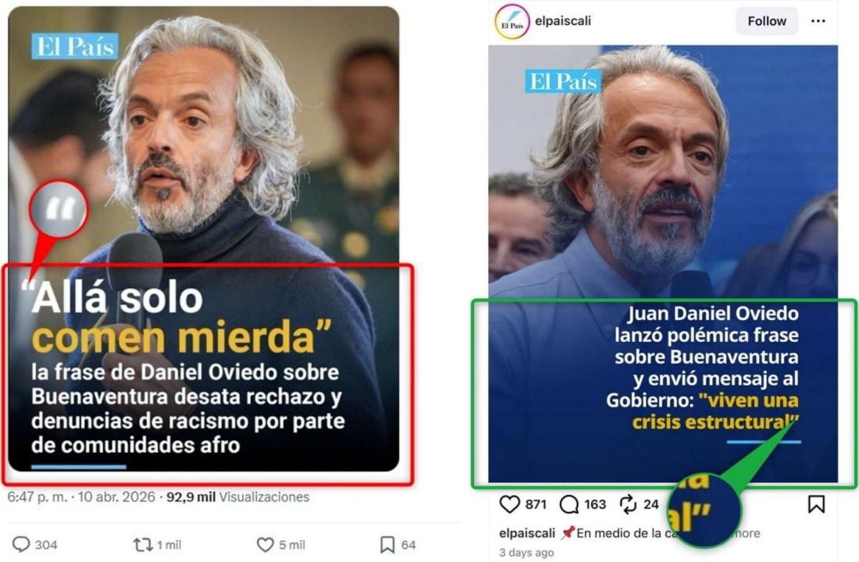Click the reply icon with 304 replies
The height and width of the screenshot is (562, 859).
21,544
